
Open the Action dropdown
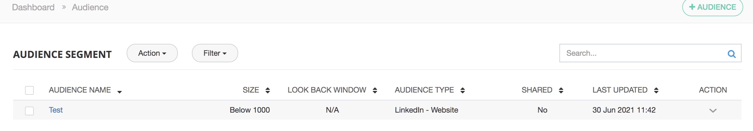[x=152, y=53]
